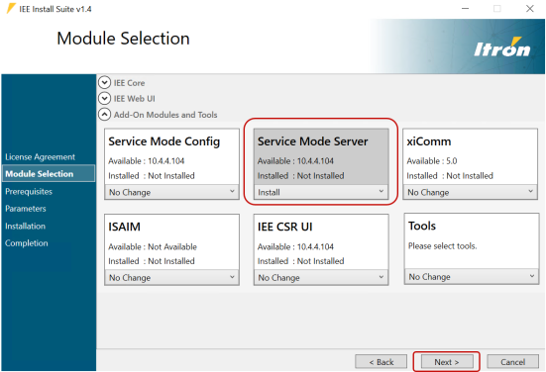Viewport: 546px width, 372px height.
Task: Click xiComm 'Available : 5.0' text
Action: pos(432,161)
